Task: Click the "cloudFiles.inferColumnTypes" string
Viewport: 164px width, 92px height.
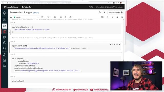Action: [x=28, y=30]
